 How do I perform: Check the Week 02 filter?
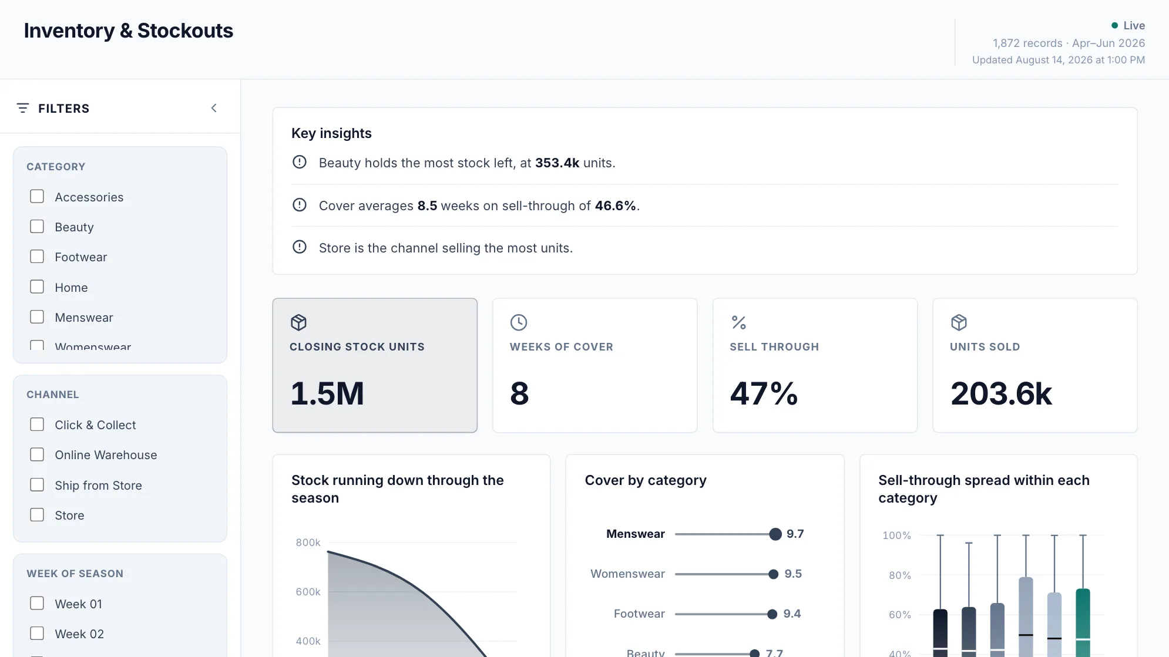coord(37,634)
